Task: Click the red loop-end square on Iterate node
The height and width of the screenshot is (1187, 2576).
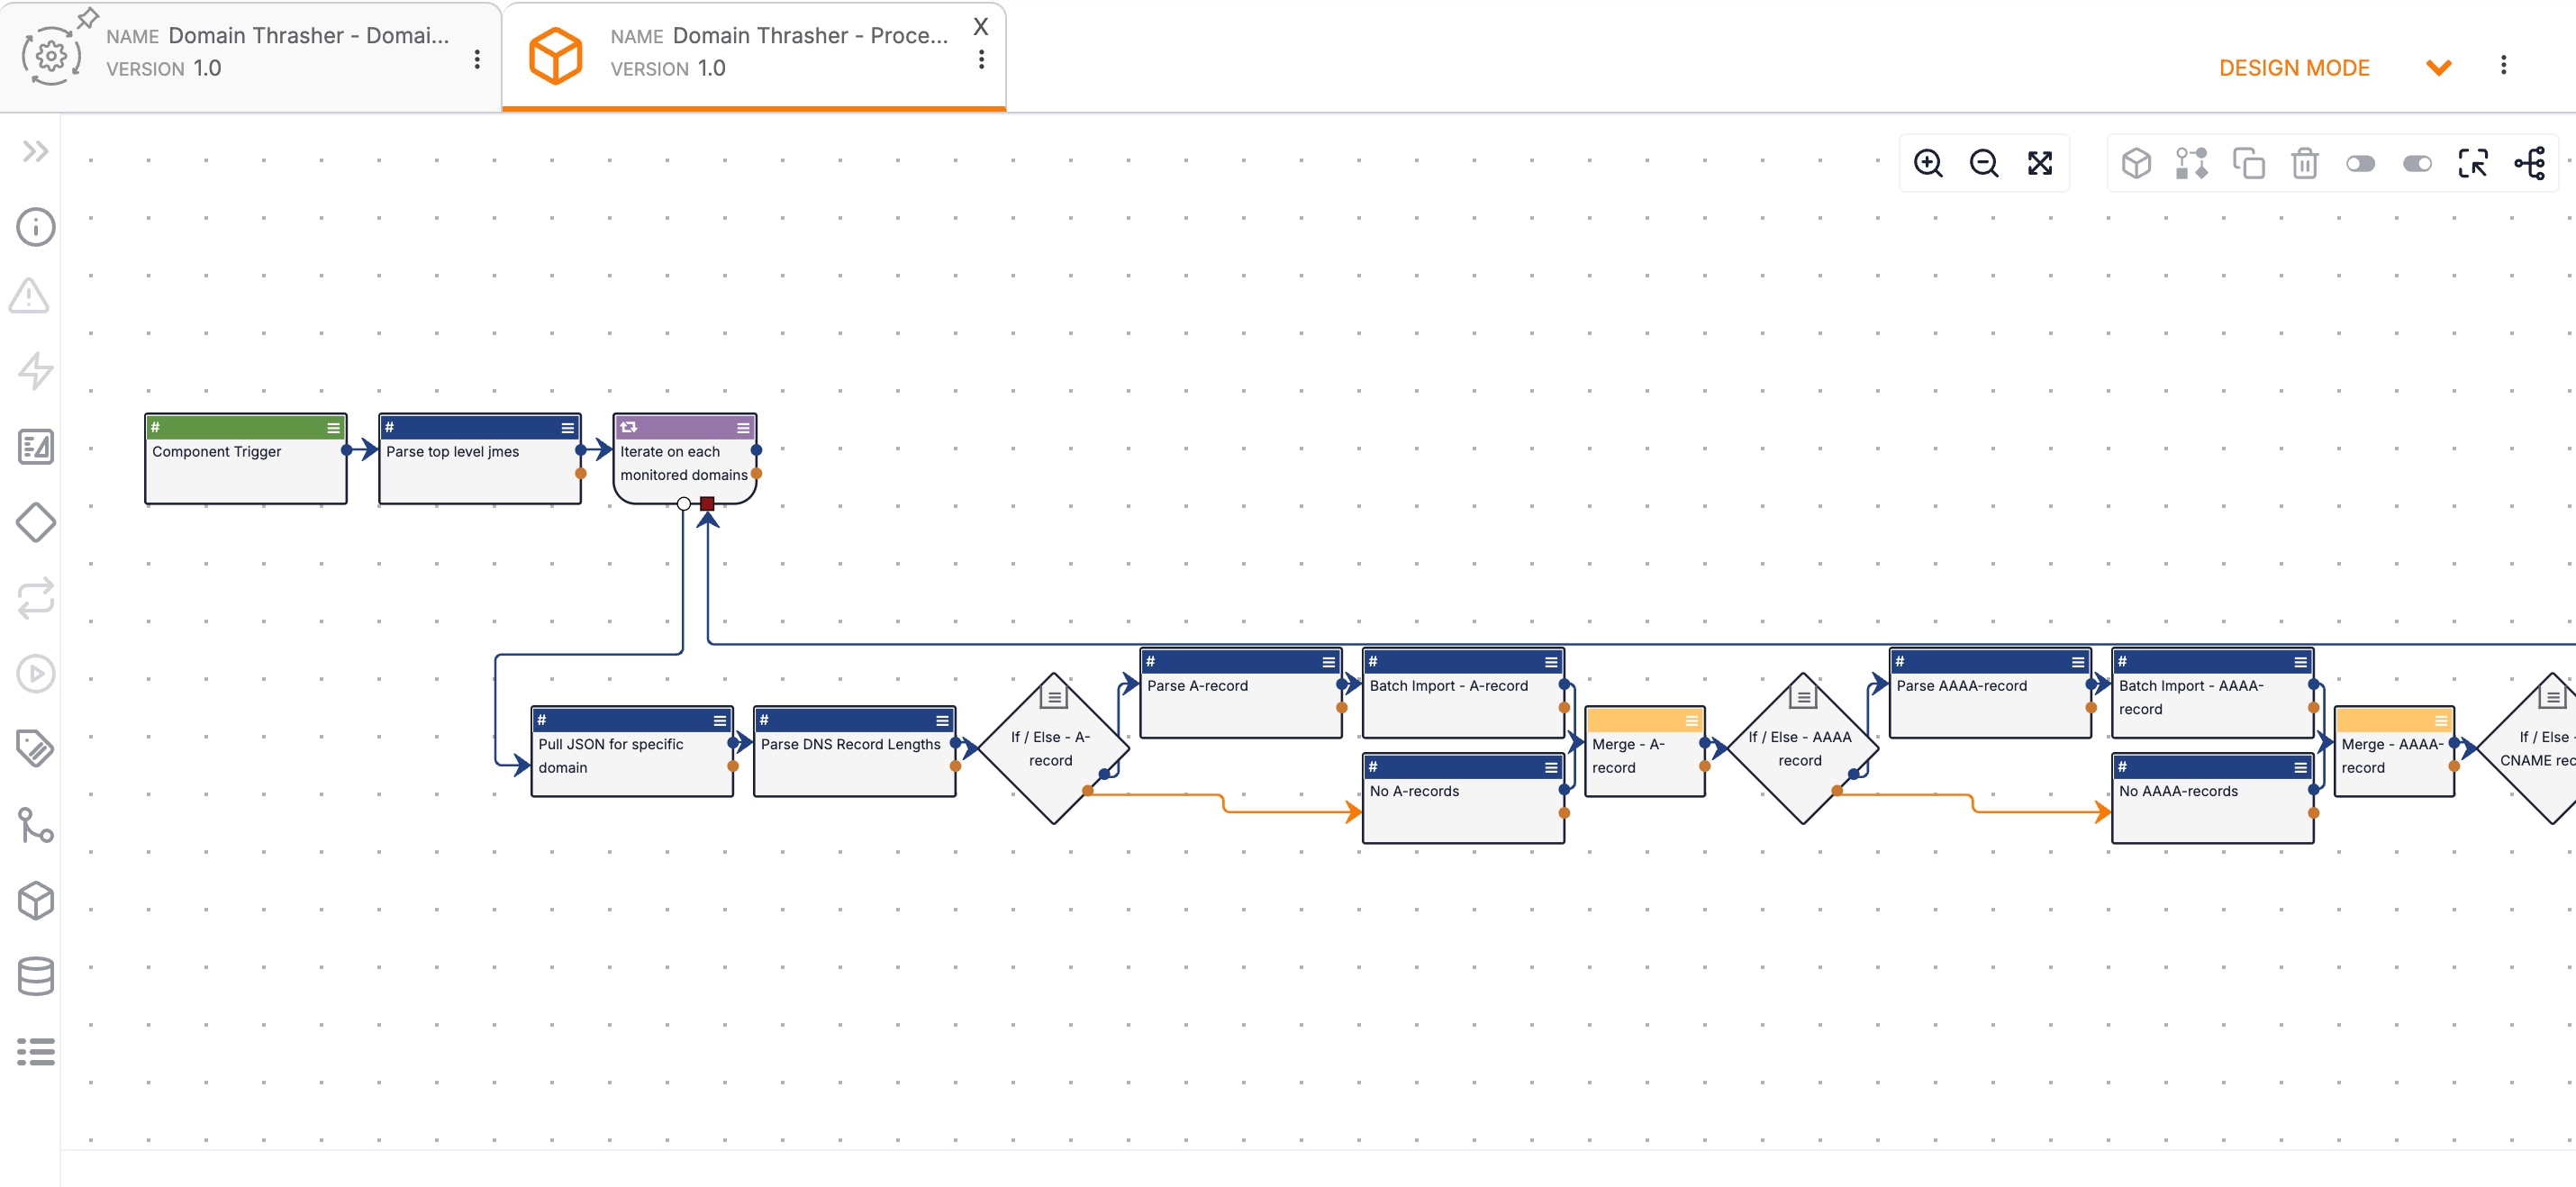Action: coord(707,504)
